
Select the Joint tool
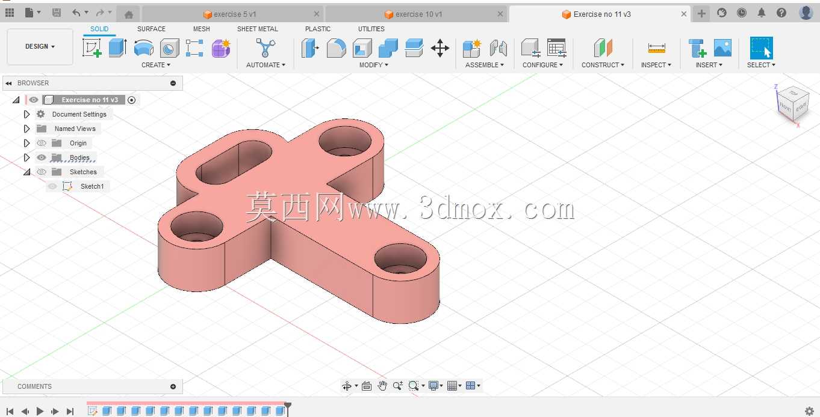(x=499, y=48)
